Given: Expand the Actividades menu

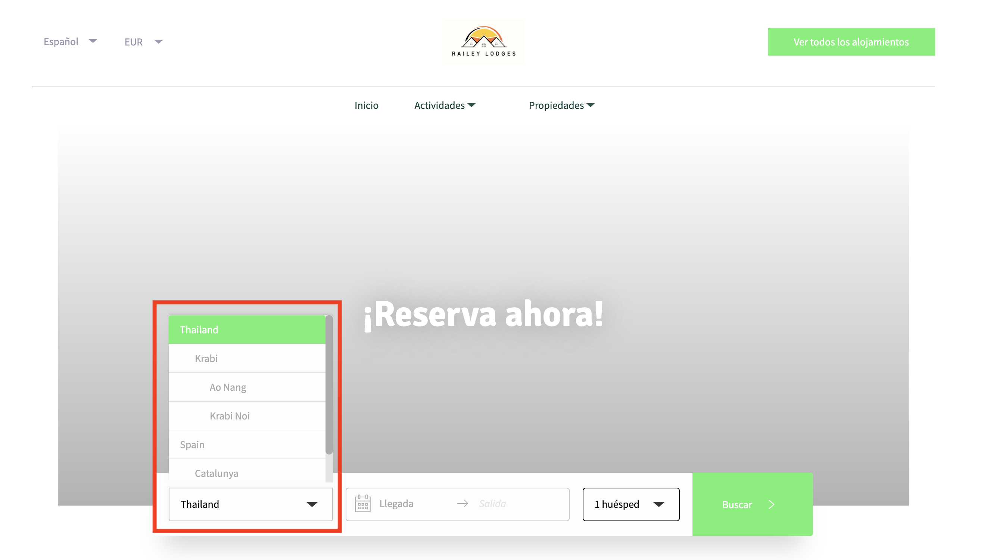Looking at the screenshot, I should click(445, 106).
